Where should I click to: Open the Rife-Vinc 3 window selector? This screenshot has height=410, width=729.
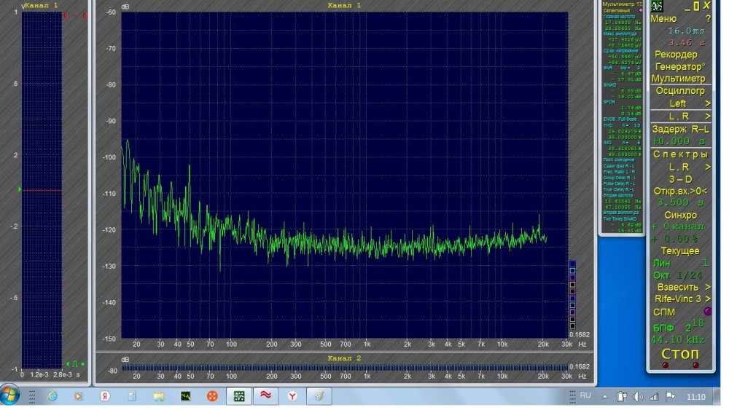679,299
